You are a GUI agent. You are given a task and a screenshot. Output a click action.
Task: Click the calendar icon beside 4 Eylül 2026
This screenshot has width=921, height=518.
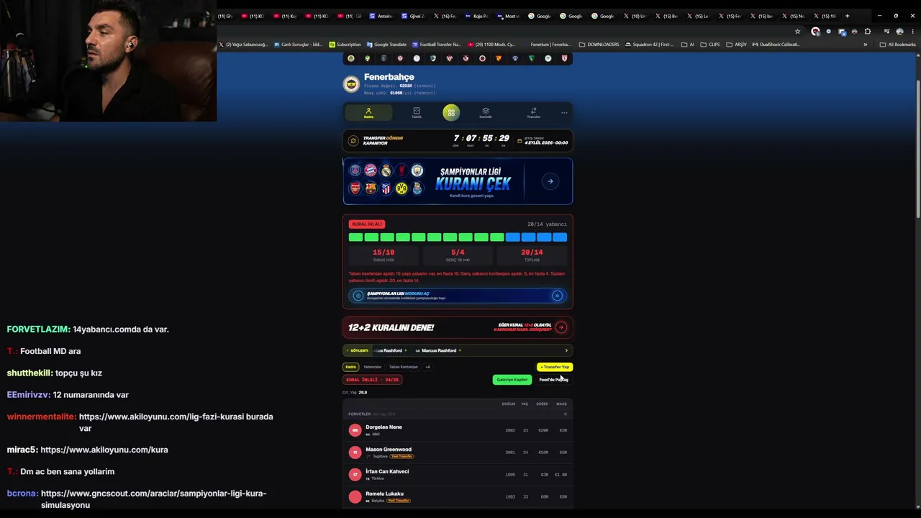click(520, 140)
